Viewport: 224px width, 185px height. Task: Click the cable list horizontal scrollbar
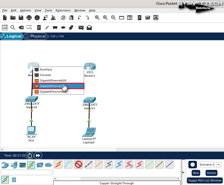point(116,178)
